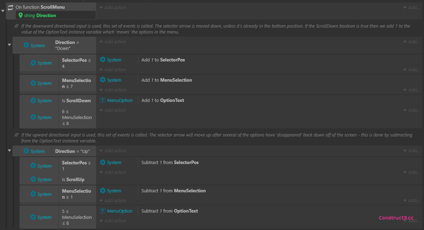This screenshot has height=230, width=424.
Task: Collapse the Direction = "Down" event group
Action: [9, 45]
